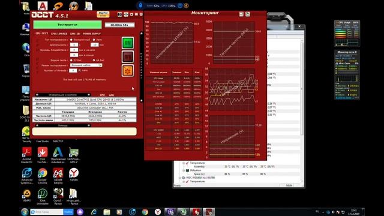Click the save graph icon in Monitoring header
Image resolution: width=384 pixels, height=216 pixels.
241,14
